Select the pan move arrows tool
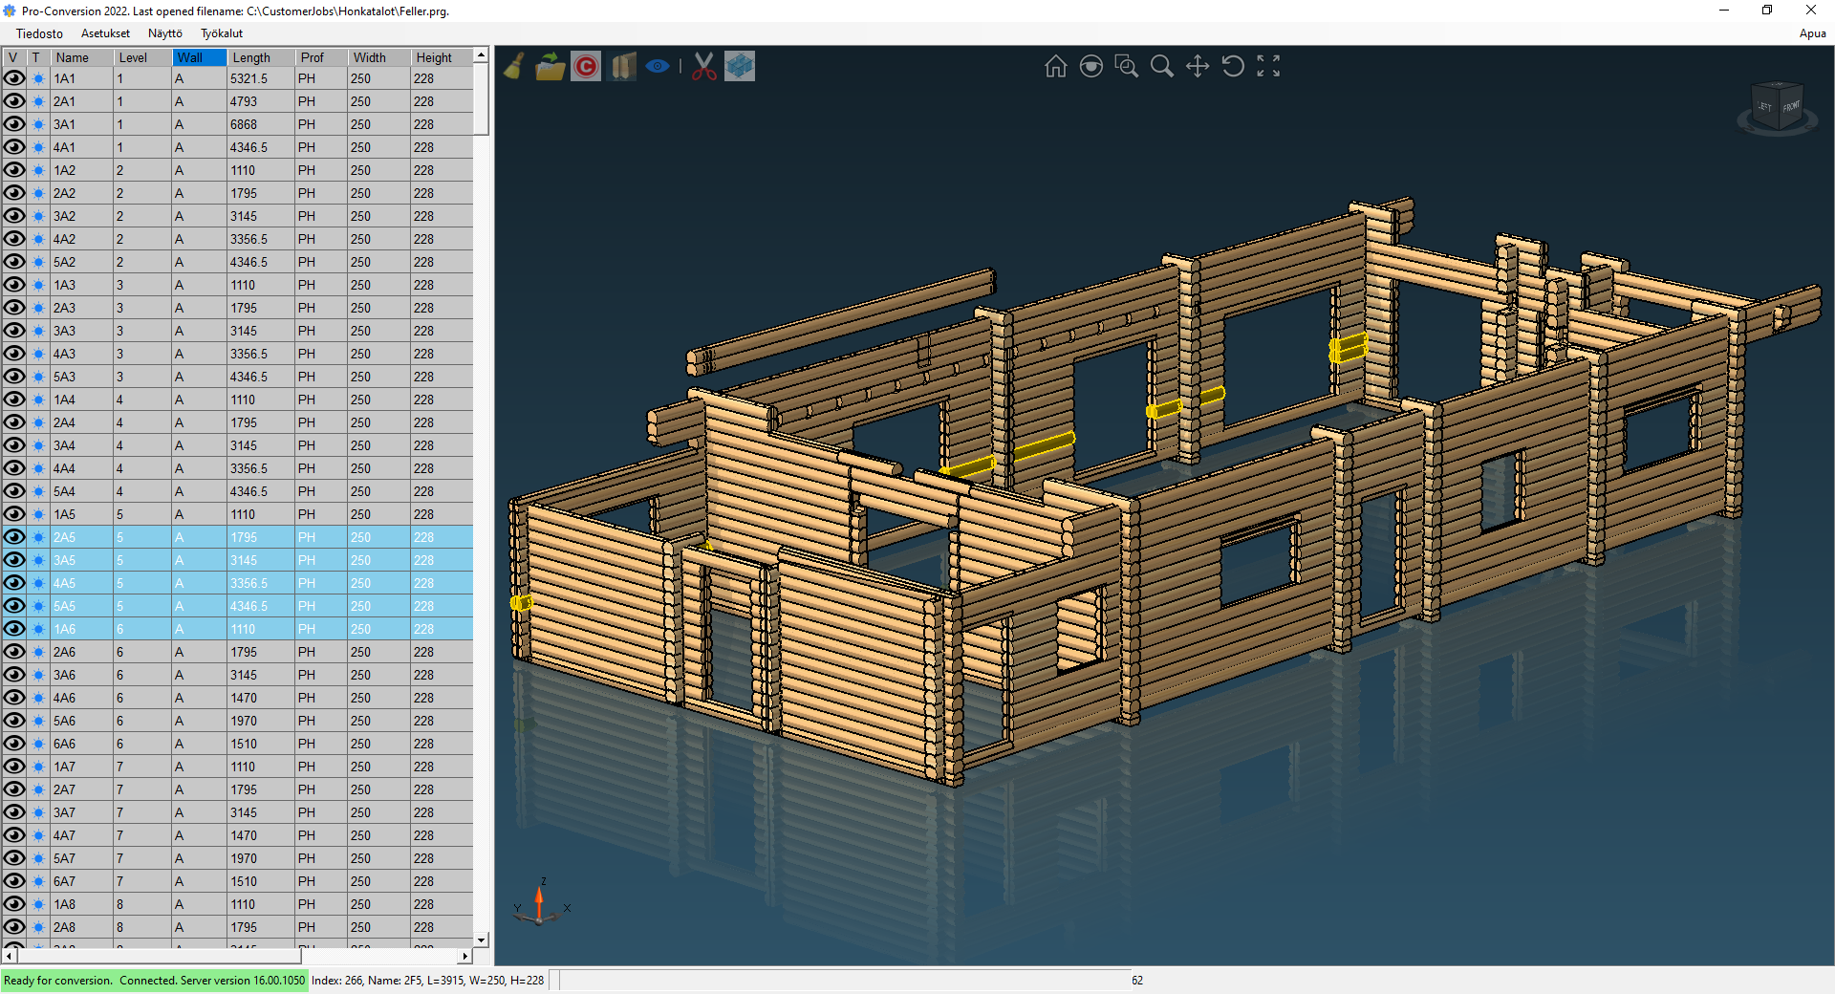Screen dimensions: 1835x994 click(x=1198, y=66)
